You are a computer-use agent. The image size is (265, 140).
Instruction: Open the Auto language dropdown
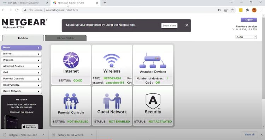tap(246, 37)
